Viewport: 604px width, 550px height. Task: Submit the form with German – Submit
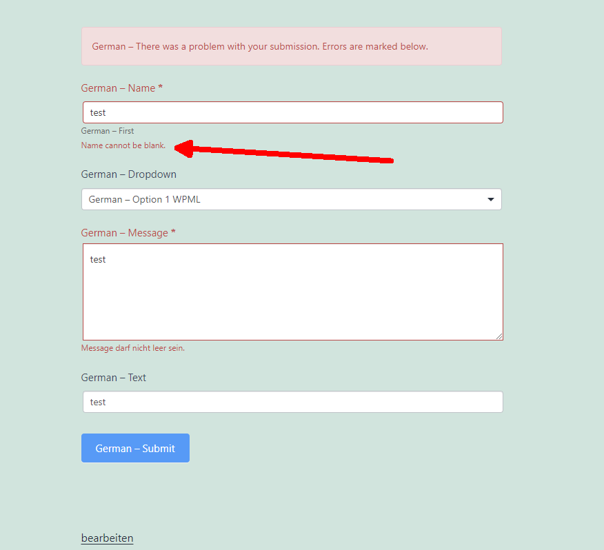point(135,448)
